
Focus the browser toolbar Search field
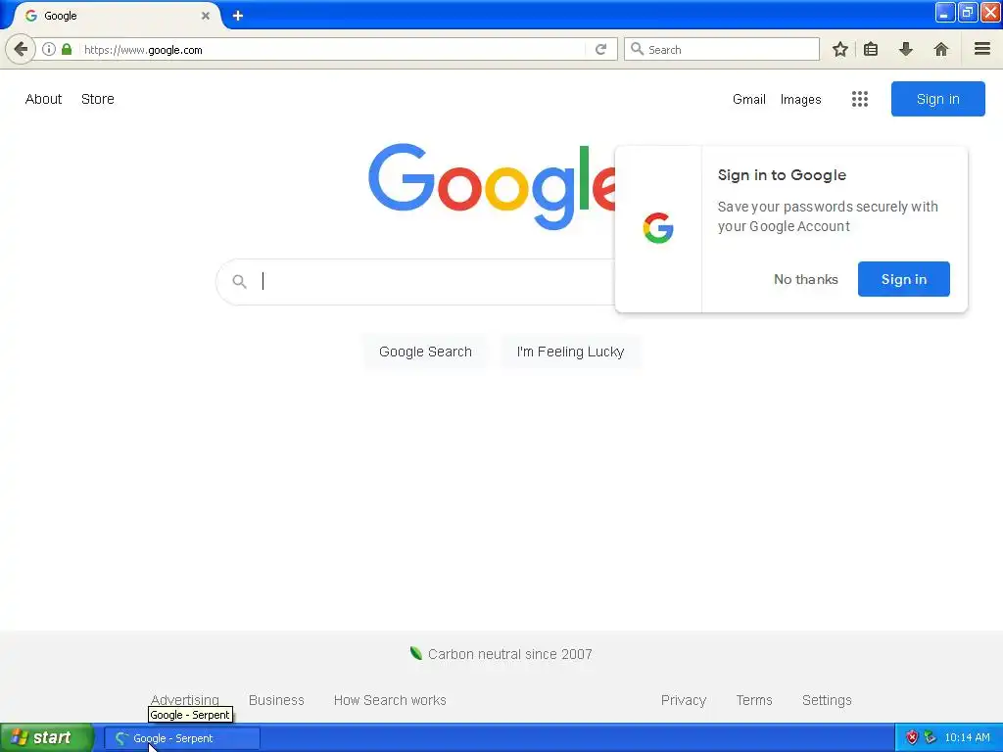click(722, 49)
